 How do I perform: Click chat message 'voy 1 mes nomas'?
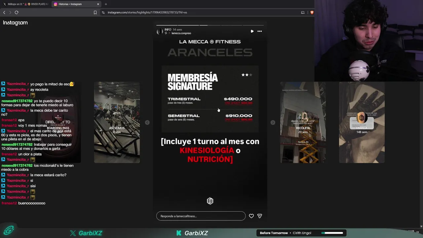click(x=32, y=126)
